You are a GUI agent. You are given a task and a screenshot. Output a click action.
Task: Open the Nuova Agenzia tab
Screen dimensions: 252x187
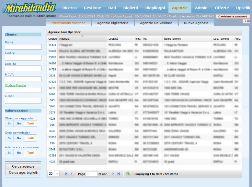click(x=196, y=23)
